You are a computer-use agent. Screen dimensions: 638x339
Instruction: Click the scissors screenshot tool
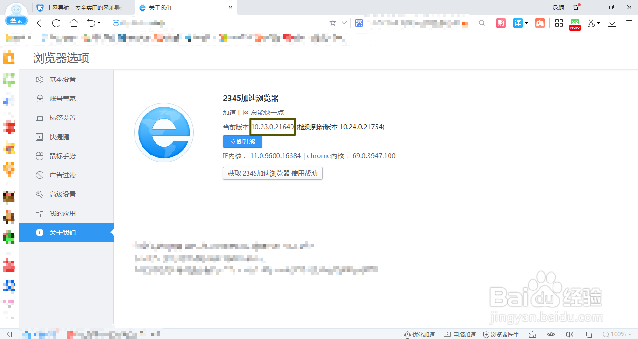point(591,23)
